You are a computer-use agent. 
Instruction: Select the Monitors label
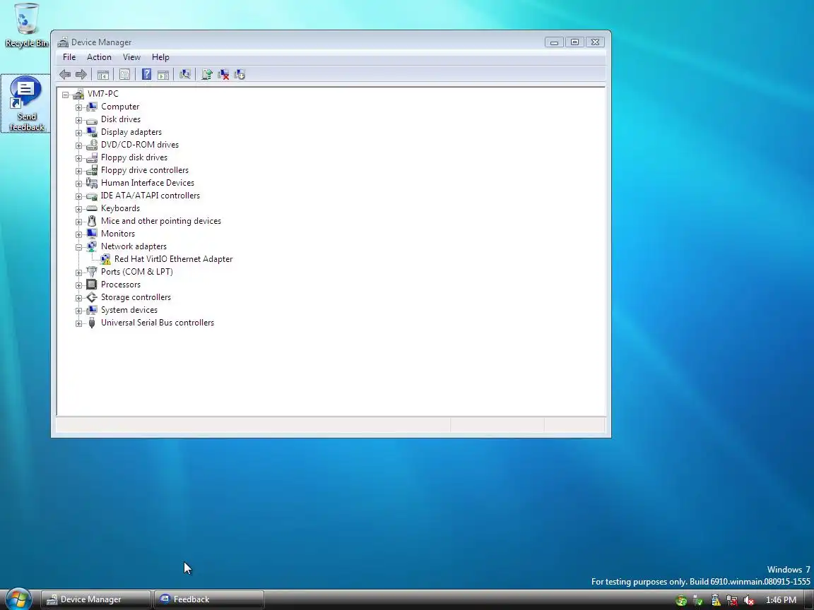(118, 234)
